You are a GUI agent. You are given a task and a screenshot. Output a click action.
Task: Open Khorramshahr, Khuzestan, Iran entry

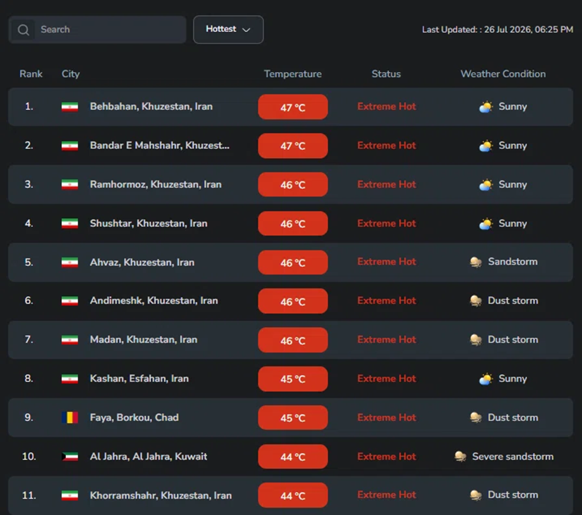coord(161,495)
